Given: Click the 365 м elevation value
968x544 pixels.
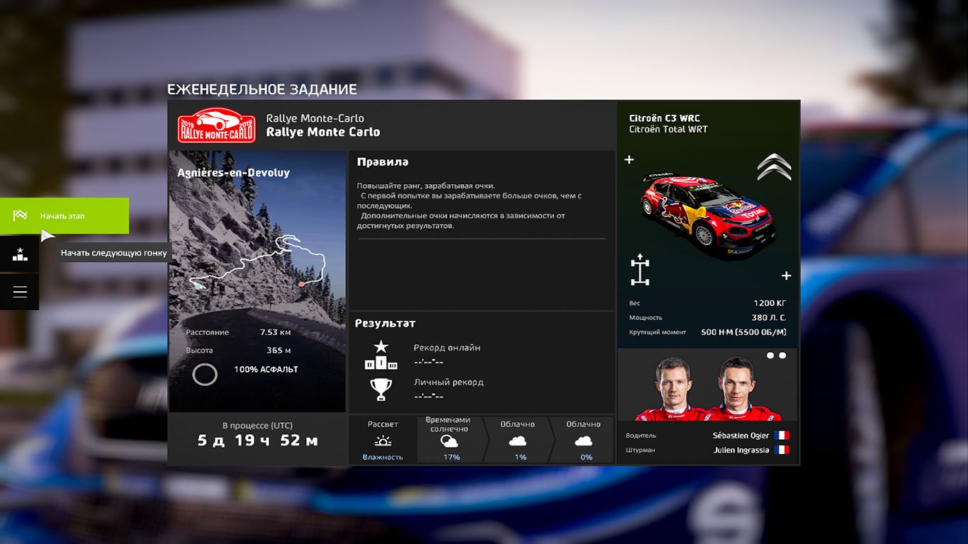Looking at the screenshot, I should 279,350.
